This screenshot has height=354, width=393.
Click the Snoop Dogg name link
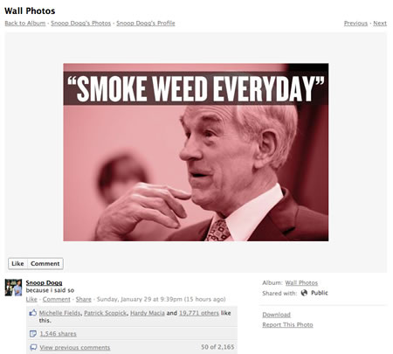coord(44,282)
